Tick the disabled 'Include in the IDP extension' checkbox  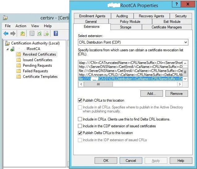click(80, 140)
